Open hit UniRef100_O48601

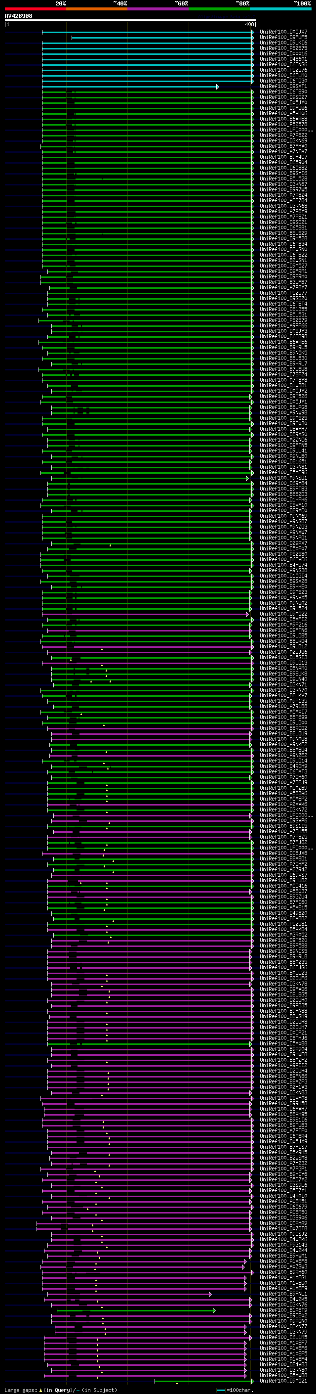click(x=283, y=59)
